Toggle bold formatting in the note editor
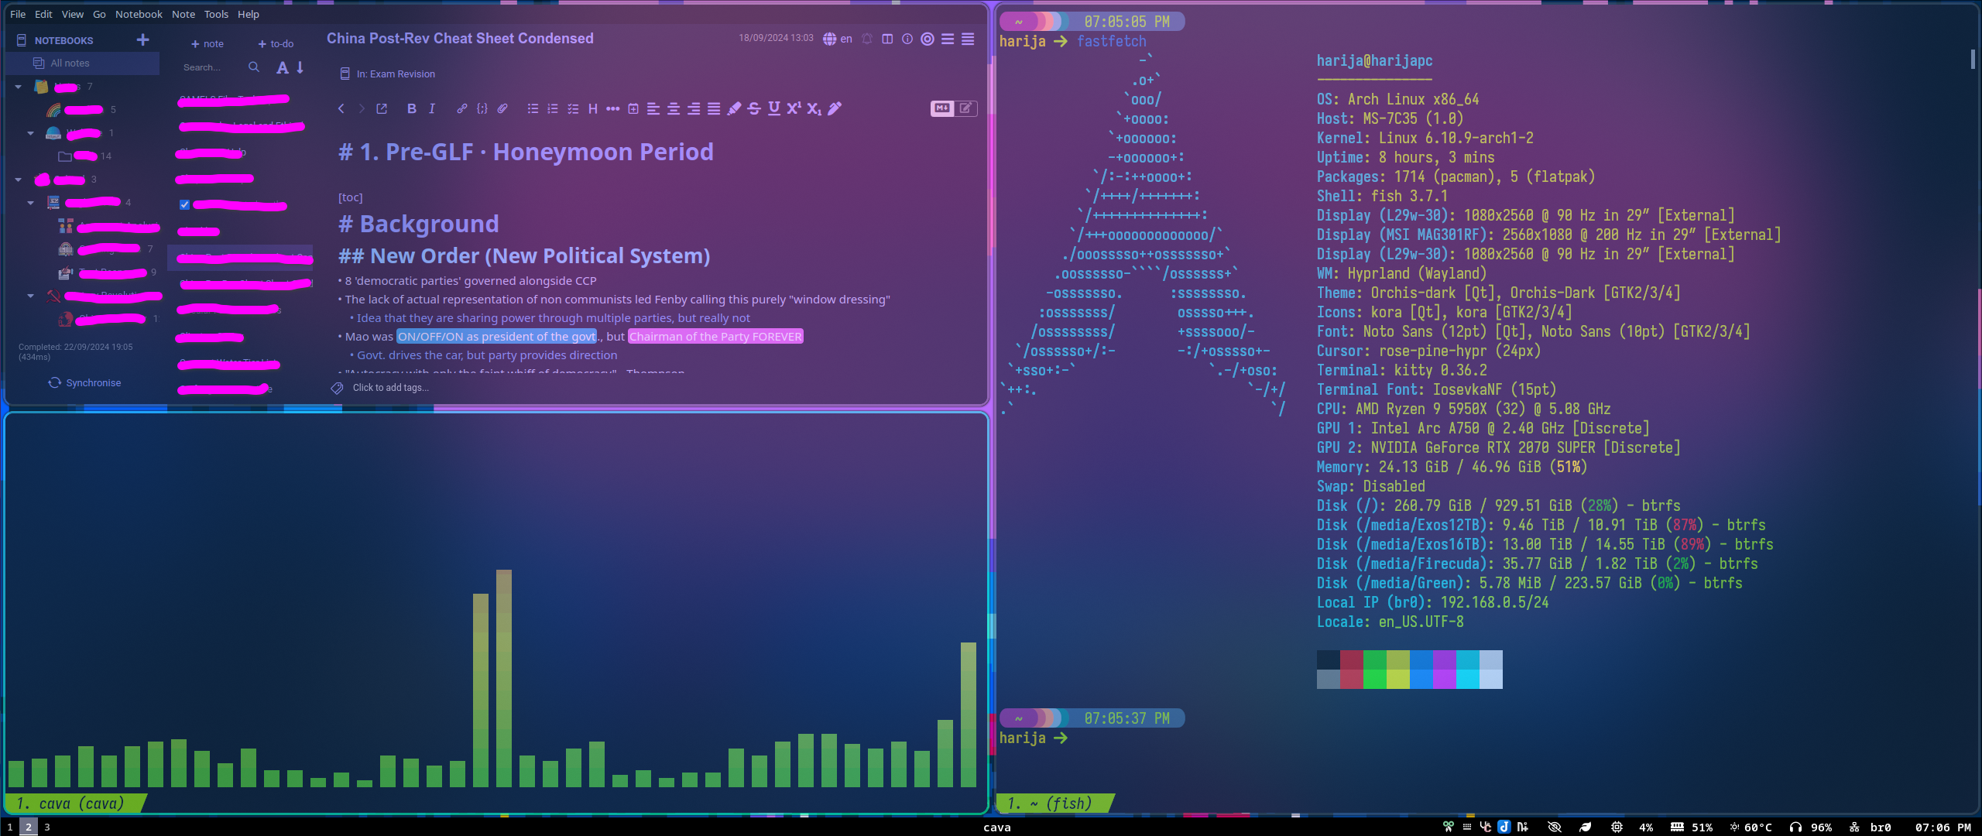 pos(411,108)
